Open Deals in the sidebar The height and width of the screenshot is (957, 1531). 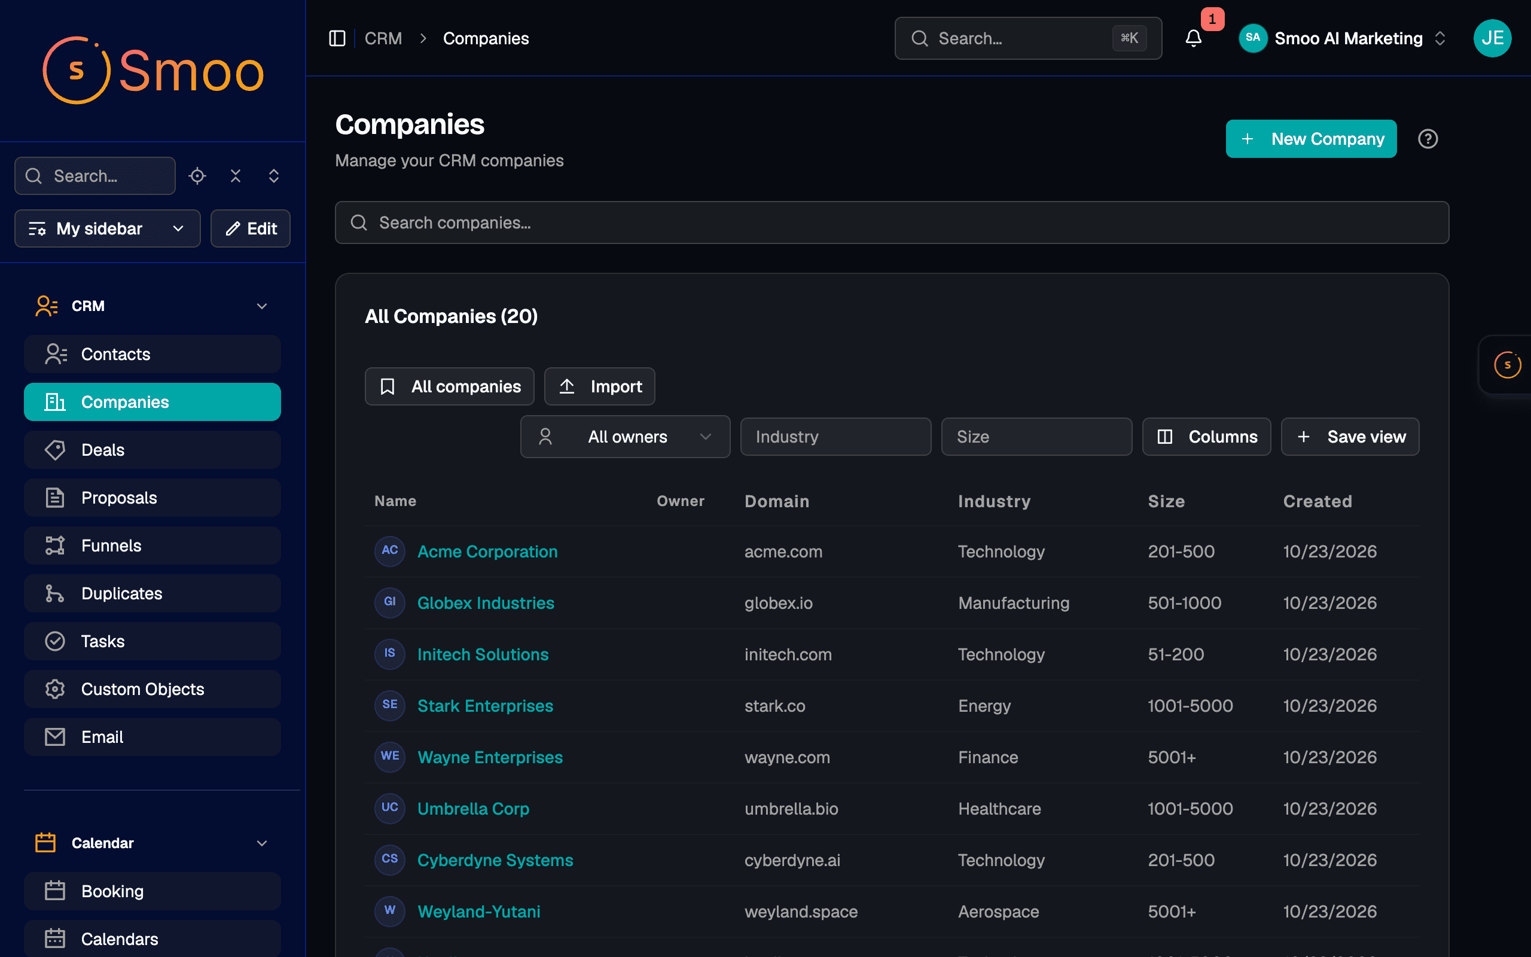tap(153, 450)
